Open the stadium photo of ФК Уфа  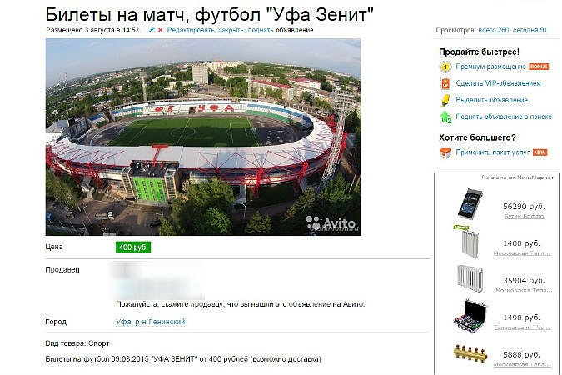pos(203,137)
